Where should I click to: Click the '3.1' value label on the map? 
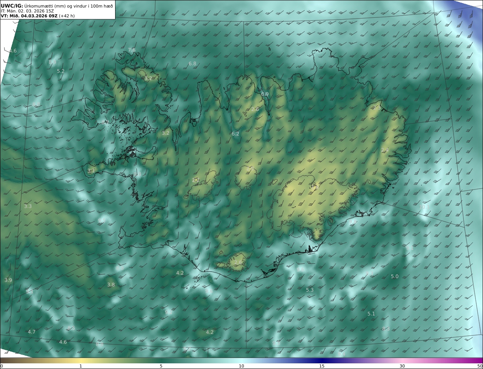tap(91, 171)
